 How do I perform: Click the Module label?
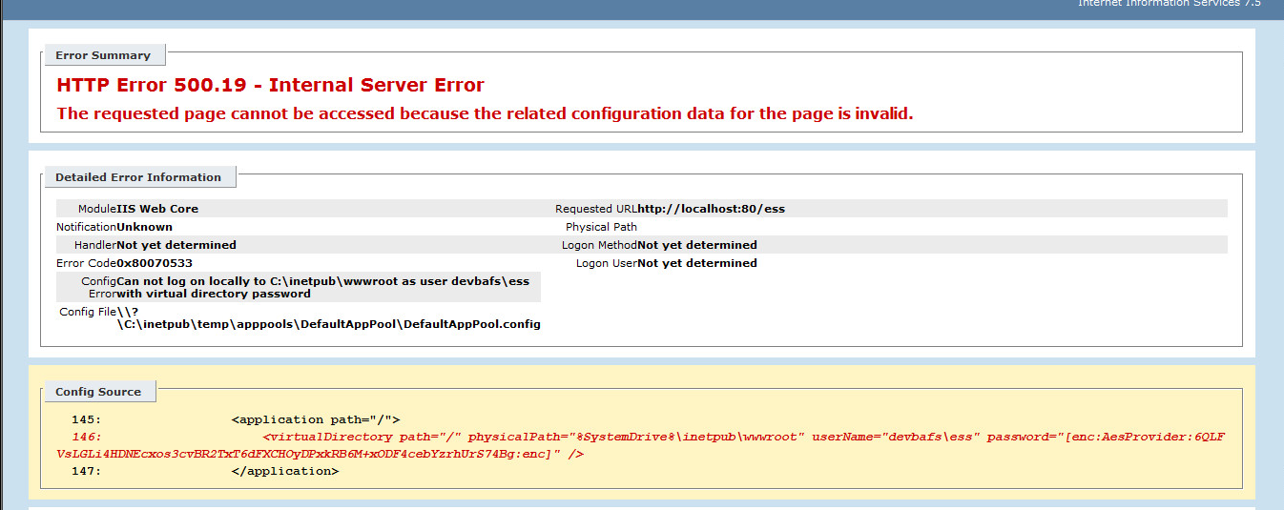pyautogui.click(x=97, y=209)
